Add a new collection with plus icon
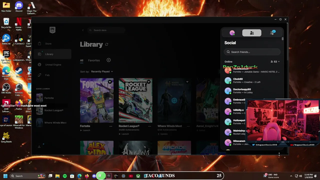Viewport: 320px width, 180px height. (108, 60)
